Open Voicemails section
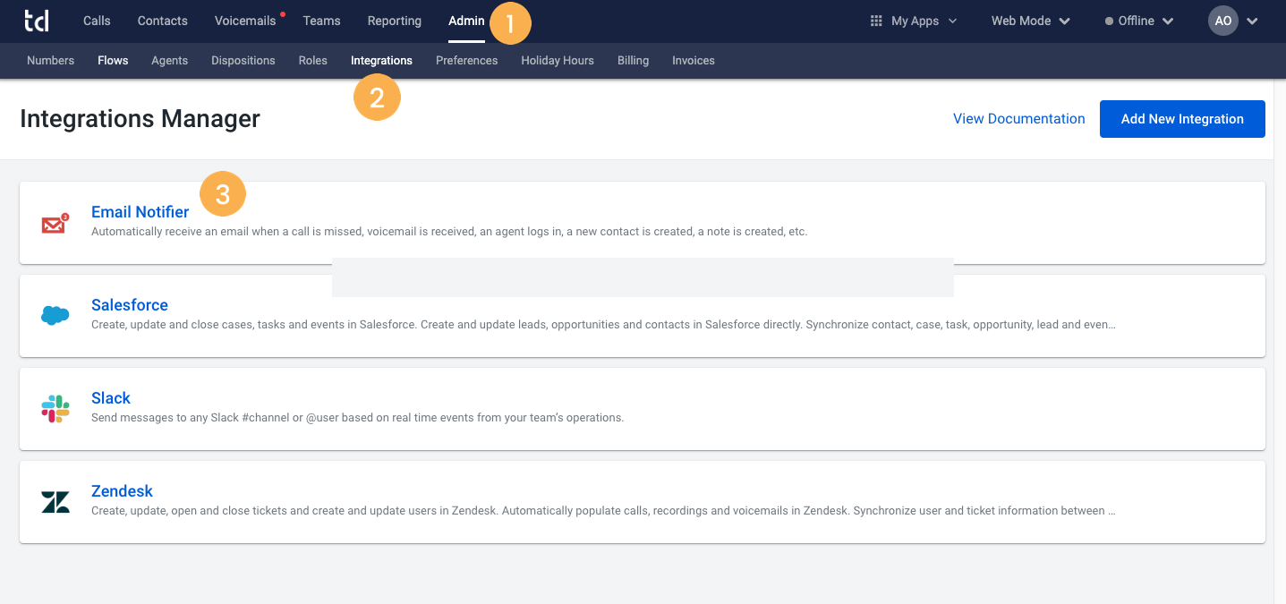Image resolution: width=1286 pixels, height=604 pixels. click(x=245, y=21)
